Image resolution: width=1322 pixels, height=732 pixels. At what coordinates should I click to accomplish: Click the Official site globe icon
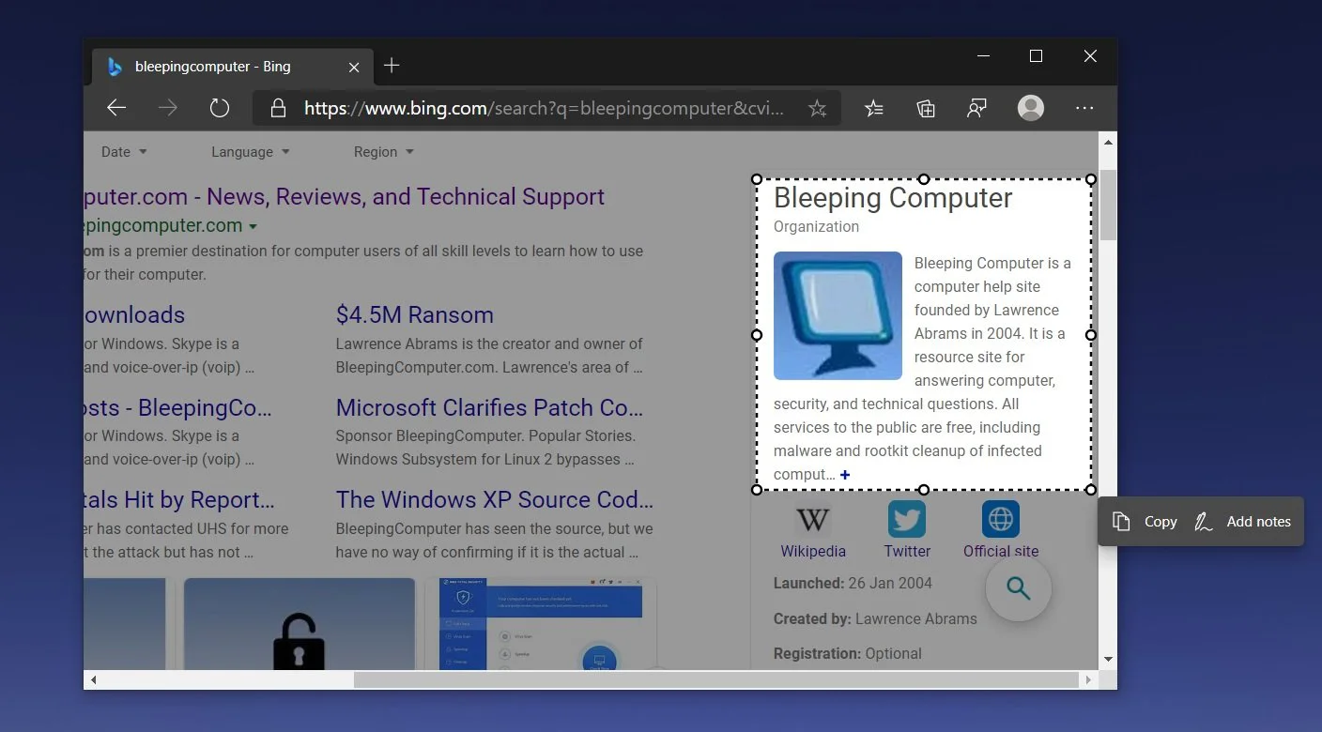[1001, 519]
